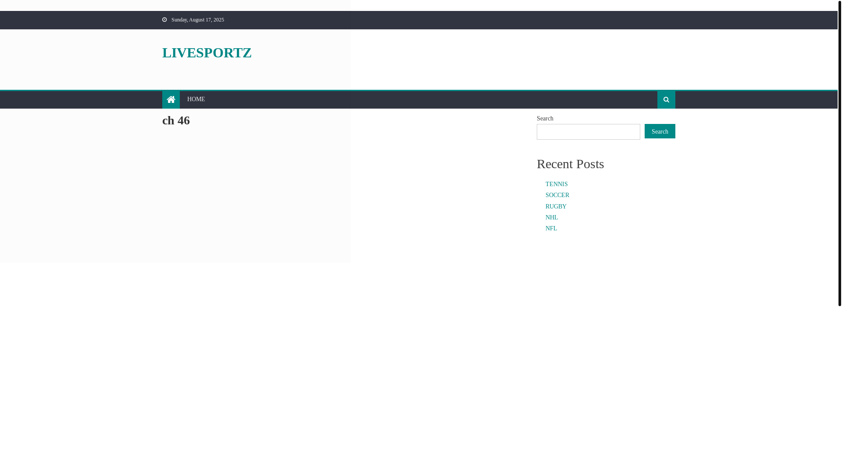Open the RUGBY recent post
Image resolution: width=842 pixels, height=473 pixels.
tap(556, 207)
